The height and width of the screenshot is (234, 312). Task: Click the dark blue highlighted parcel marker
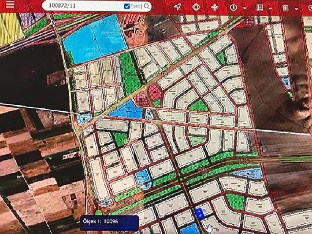point(198,214)
